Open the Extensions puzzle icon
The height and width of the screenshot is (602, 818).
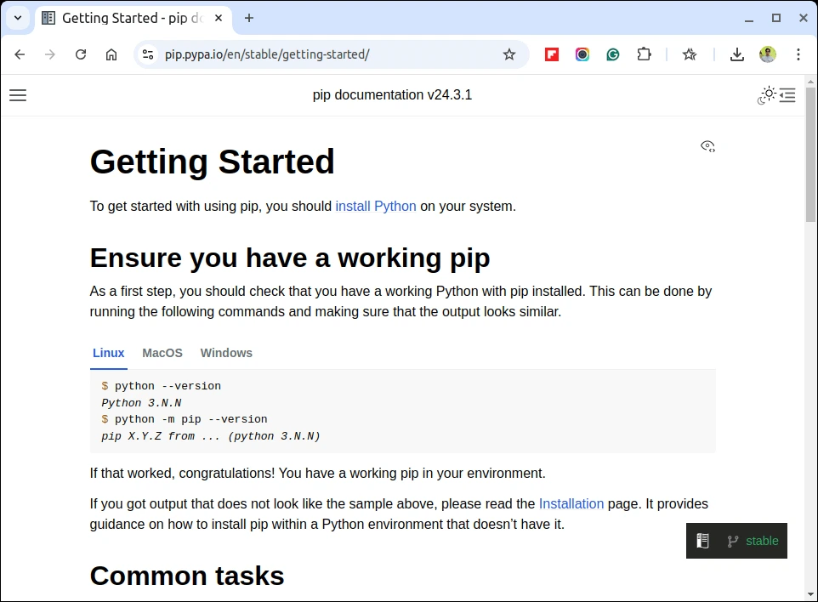645,54
